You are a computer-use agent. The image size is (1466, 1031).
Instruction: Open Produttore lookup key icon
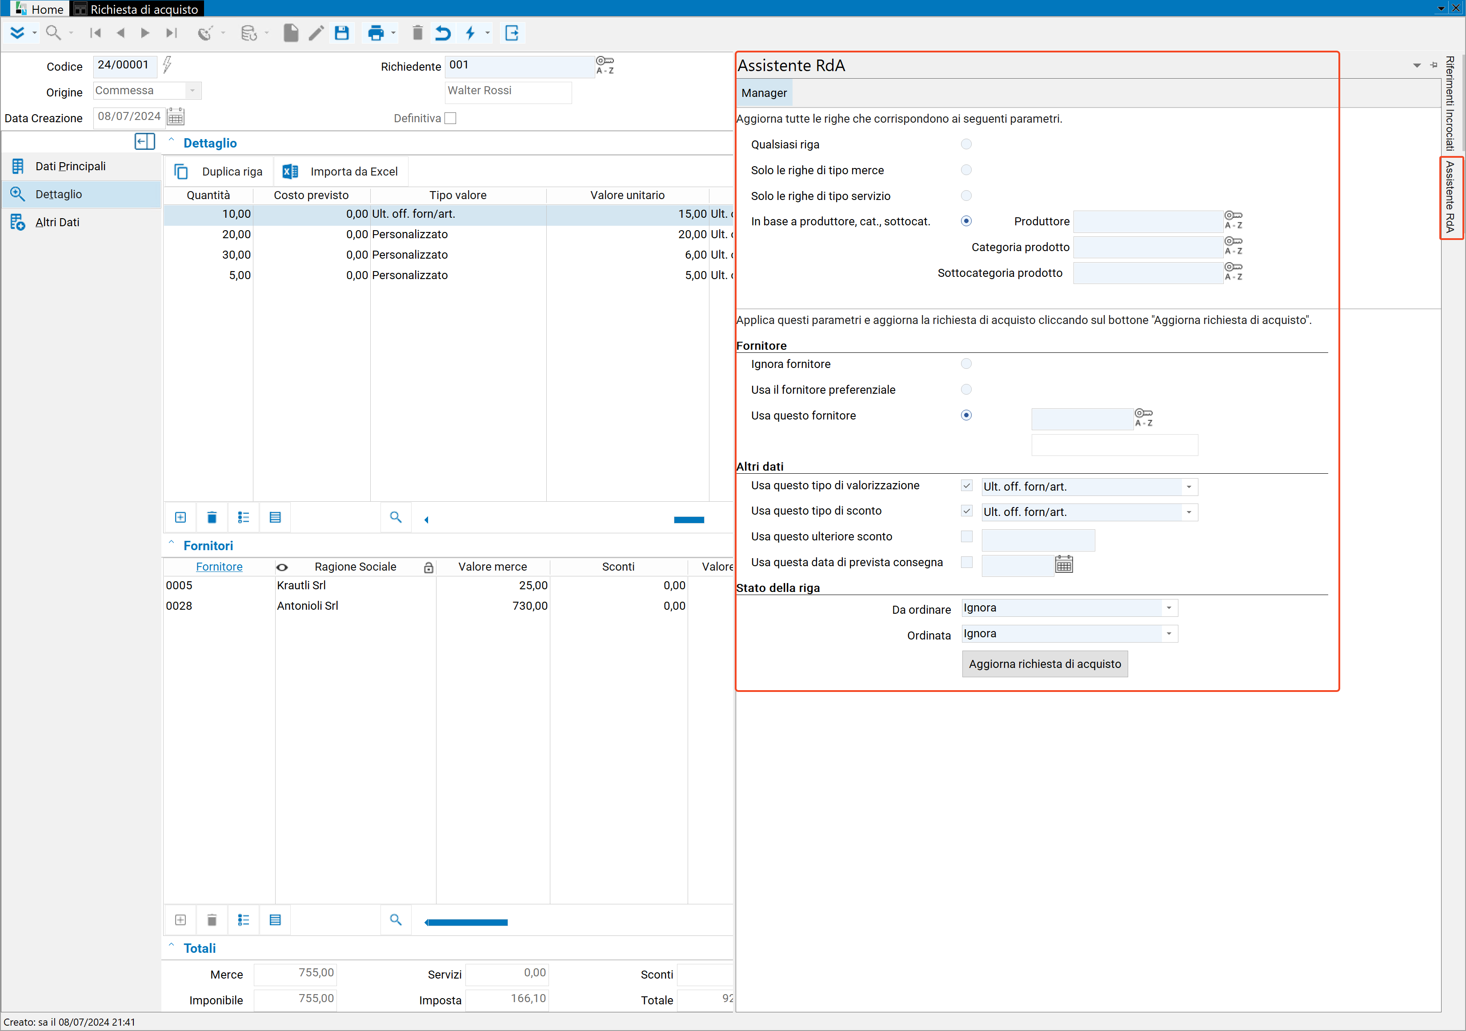pyautogui.click(x=1233, y=220)
